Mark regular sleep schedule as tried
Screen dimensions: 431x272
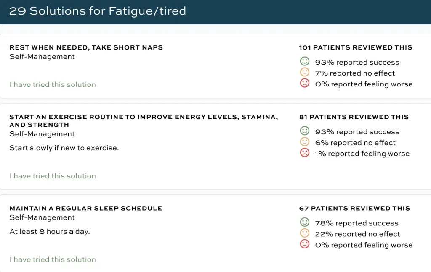click(x=53, y=259)
